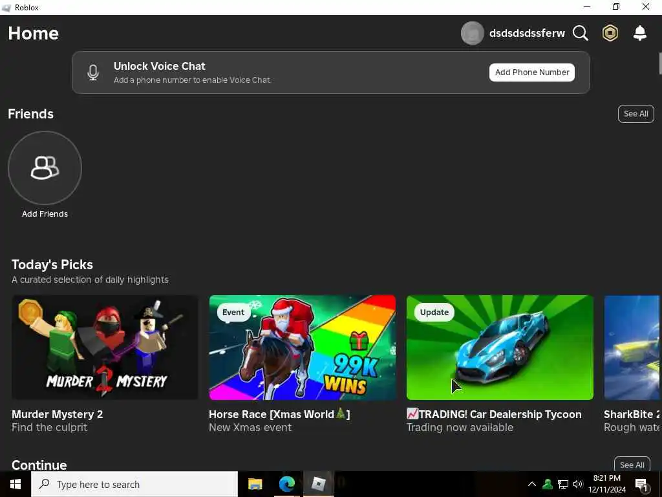Click the Horse Race [Xmas World] title
This screenshot has width=662, height=497.
(279, 414)
